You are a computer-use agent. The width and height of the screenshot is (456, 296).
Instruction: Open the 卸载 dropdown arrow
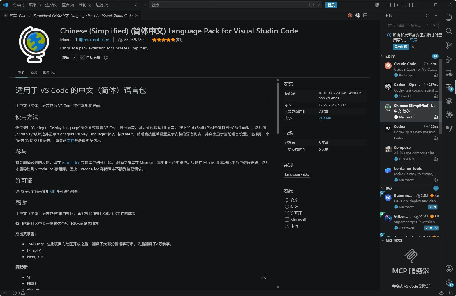click(74, 58)
